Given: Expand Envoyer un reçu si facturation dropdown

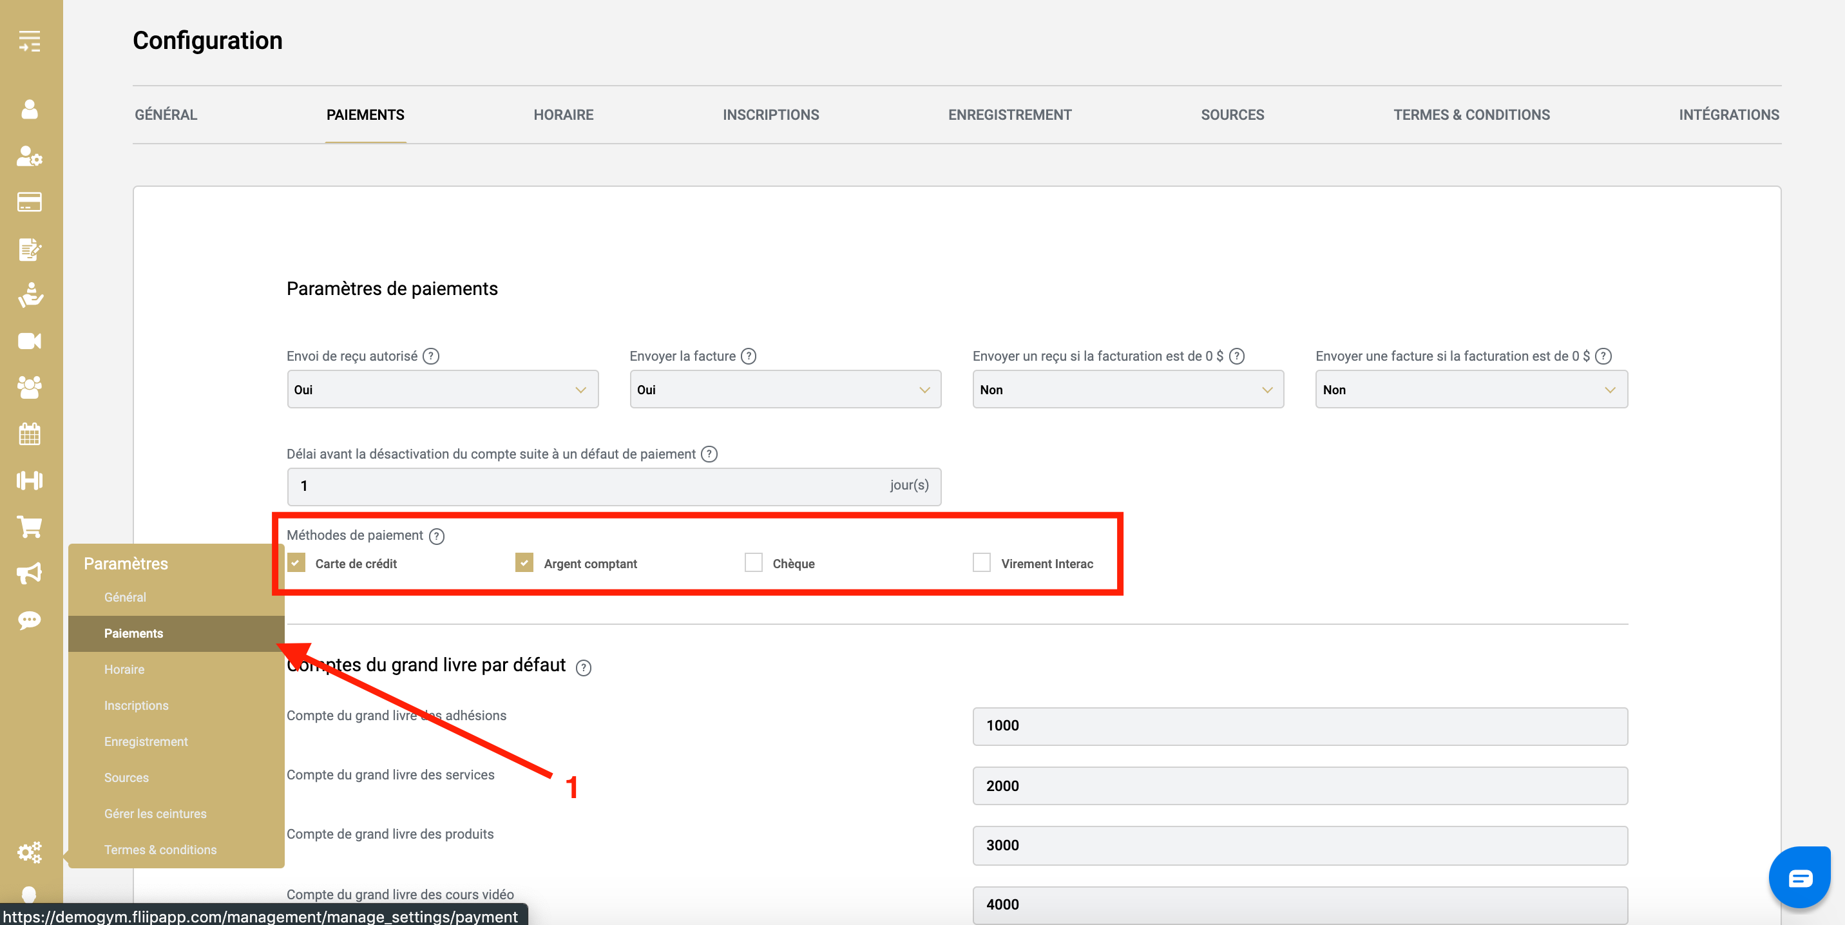Looking at the screenshot, I should 1127,390.
